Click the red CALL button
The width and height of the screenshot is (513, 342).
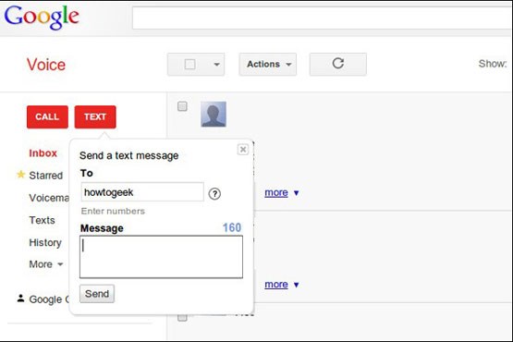click(47, 116)
